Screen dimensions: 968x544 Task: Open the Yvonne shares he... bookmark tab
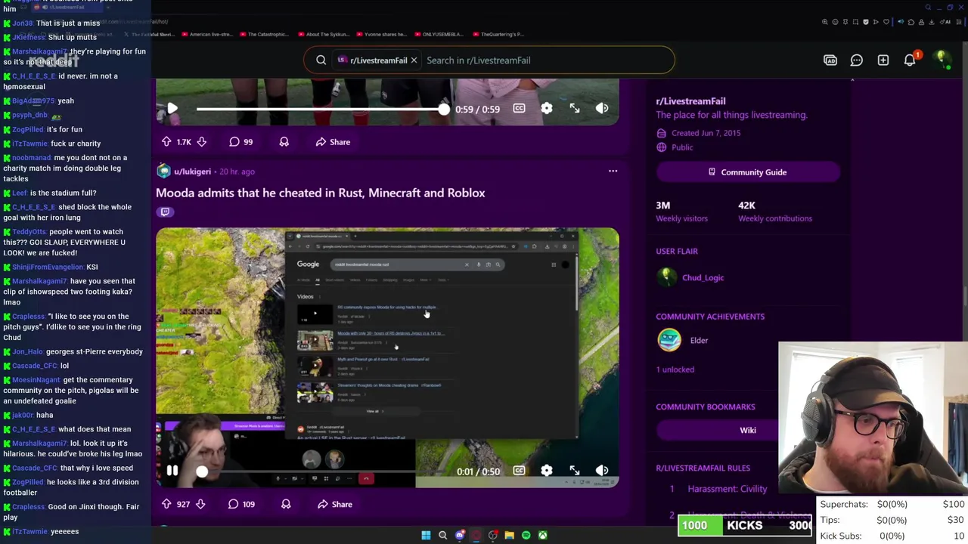(x=381, y=34)
